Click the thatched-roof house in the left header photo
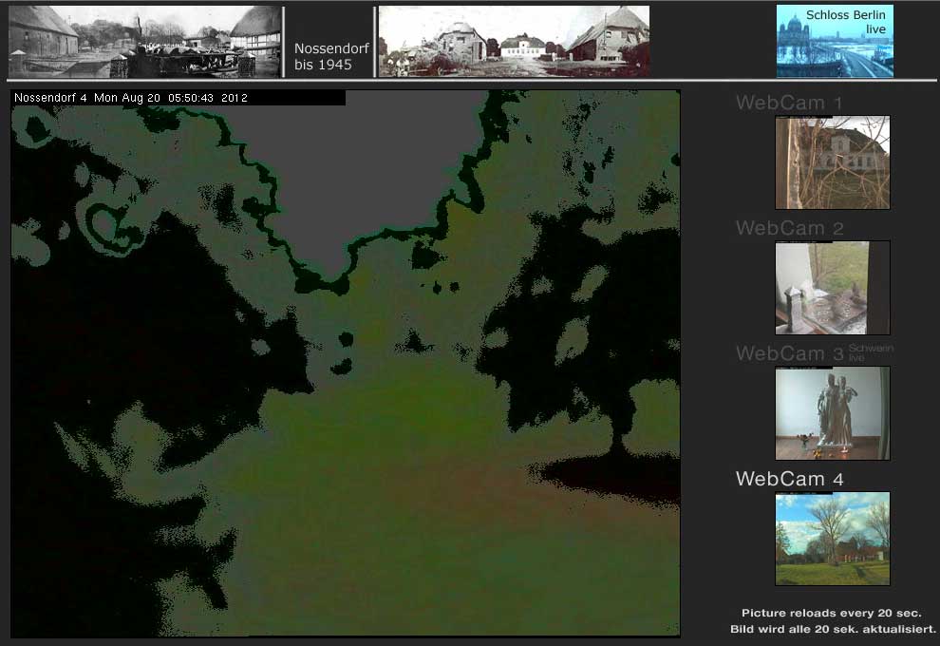 pos(256,28)
